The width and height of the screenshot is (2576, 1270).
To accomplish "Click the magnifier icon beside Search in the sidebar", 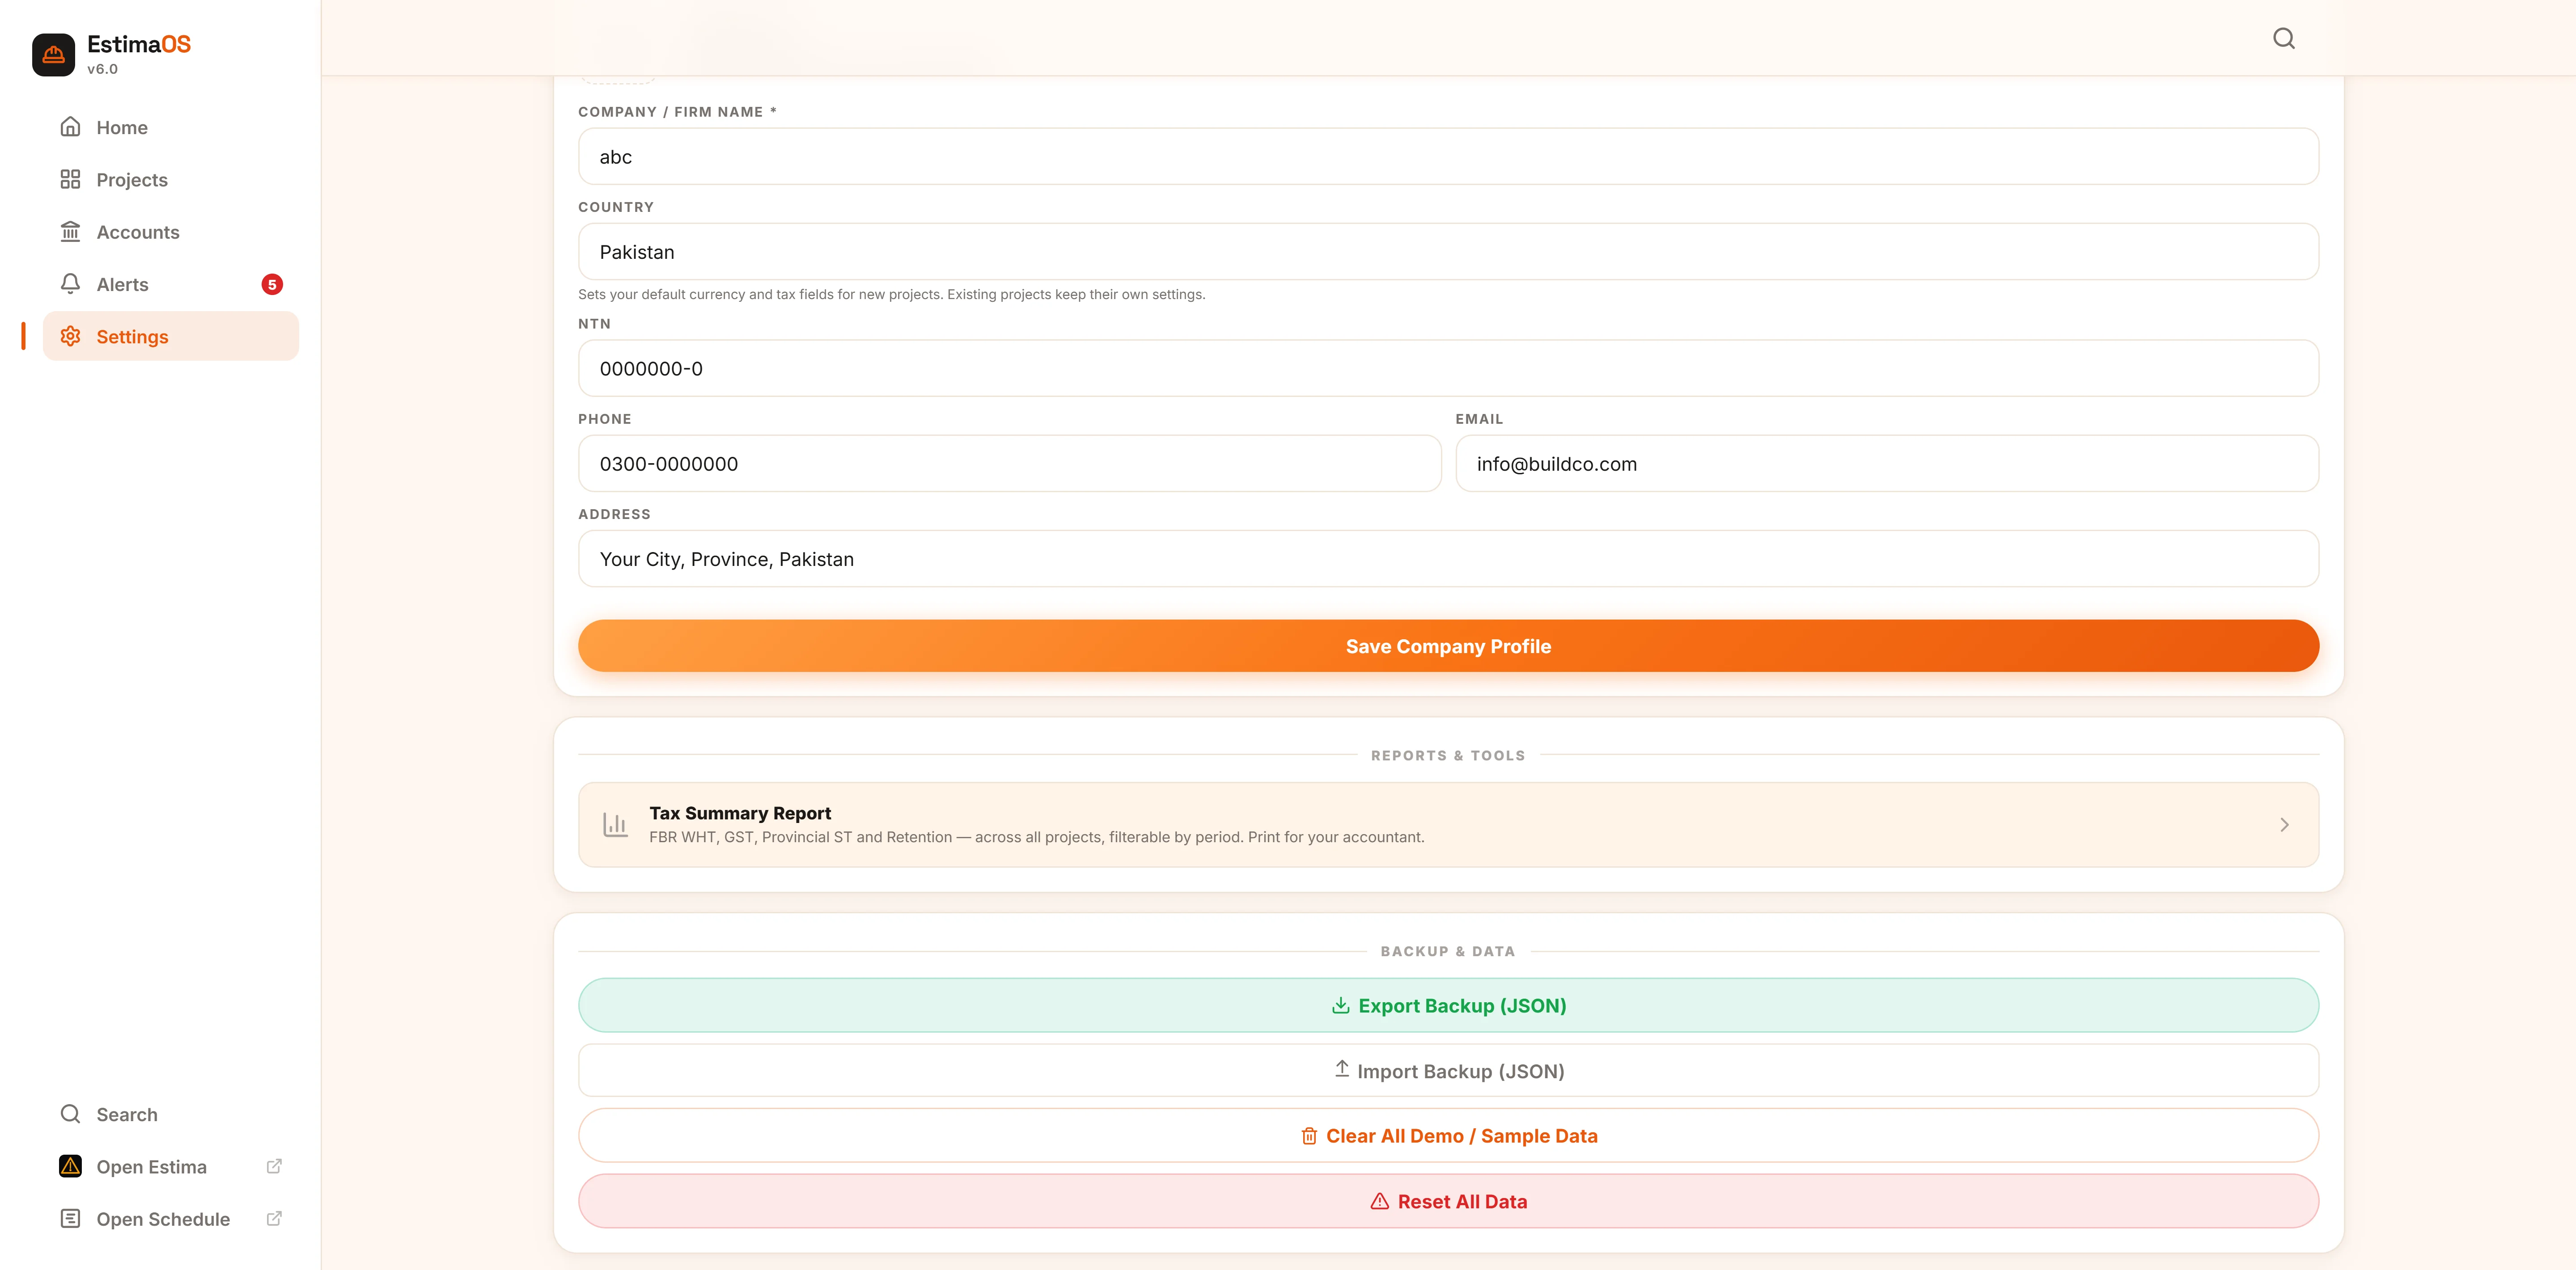I will pyautogui.click(x=70, y=1114).
